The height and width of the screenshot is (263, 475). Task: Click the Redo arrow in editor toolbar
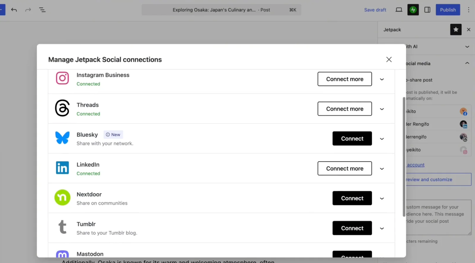[x=28, y=10]
